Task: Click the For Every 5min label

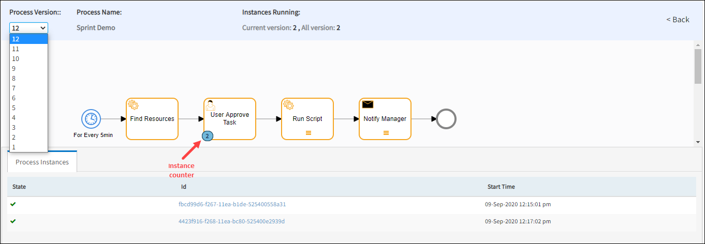Action: coord(93,135)
